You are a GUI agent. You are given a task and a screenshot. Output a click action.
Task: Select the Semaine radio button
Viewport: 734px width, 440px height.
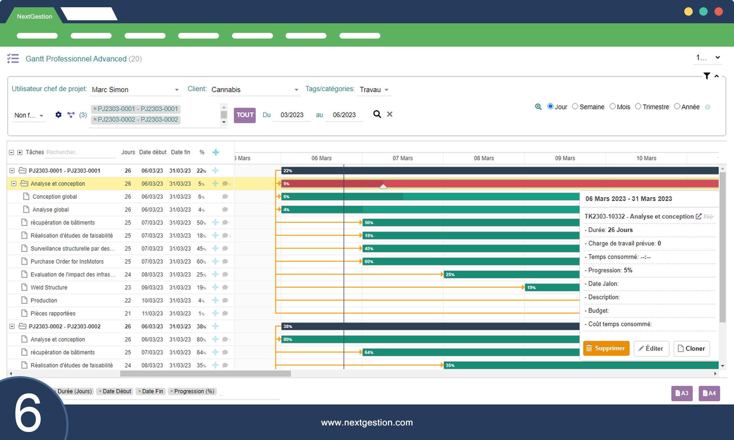[x=575, y=107]
